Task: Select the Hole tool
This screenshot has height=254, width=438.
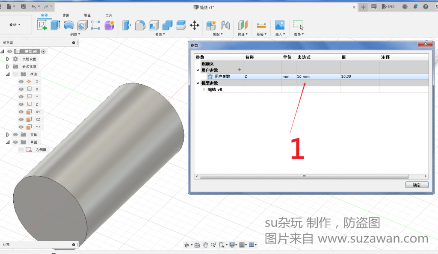Action: tap(83, 25)
